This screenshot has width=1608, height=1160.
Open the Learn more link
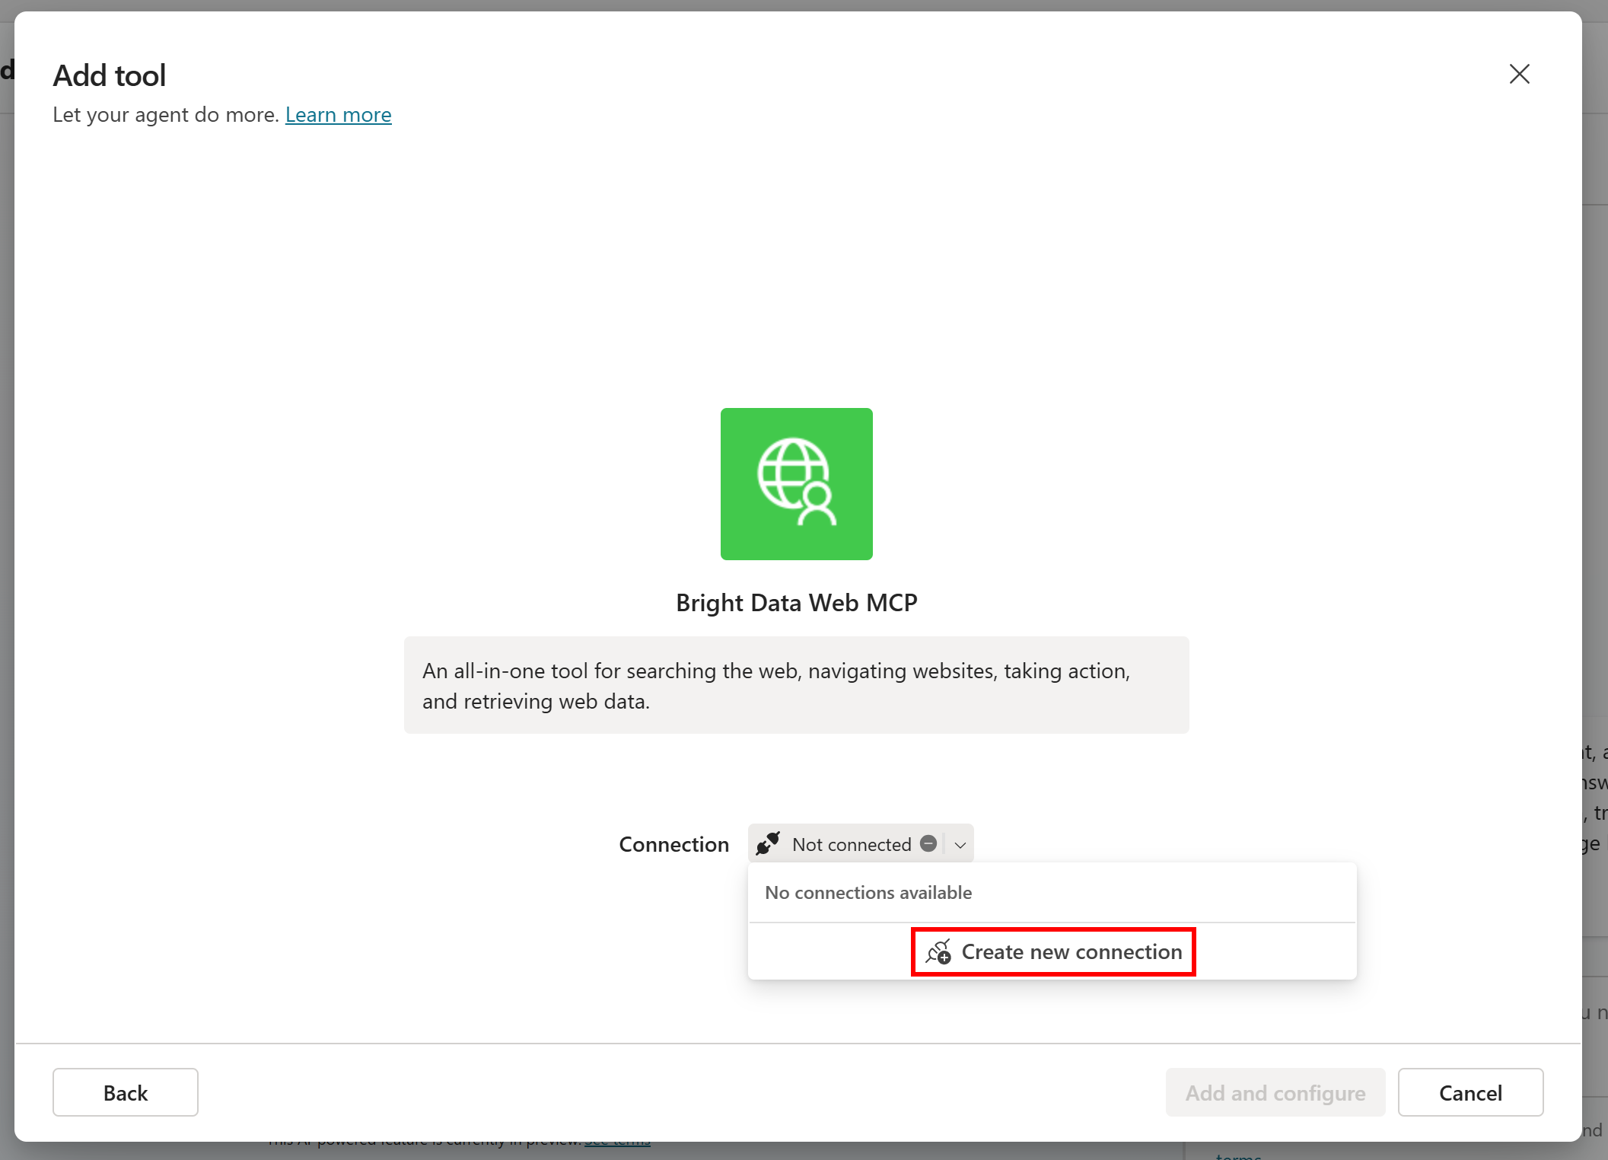(338, 114)
